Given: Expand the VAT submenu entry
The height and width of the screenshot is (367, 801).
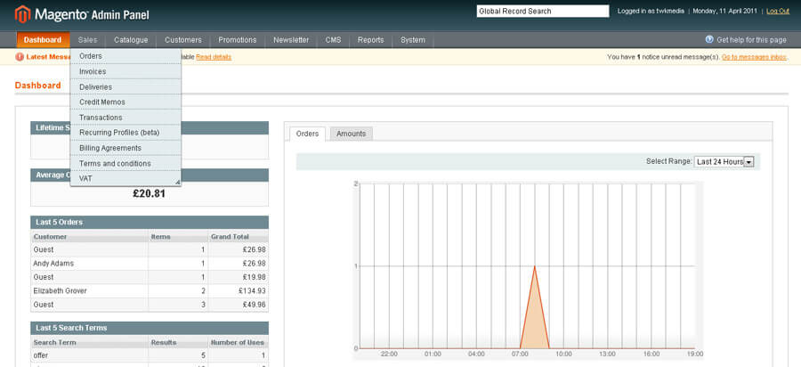Looking at the screenshot, I should click(x=125, y=179).
